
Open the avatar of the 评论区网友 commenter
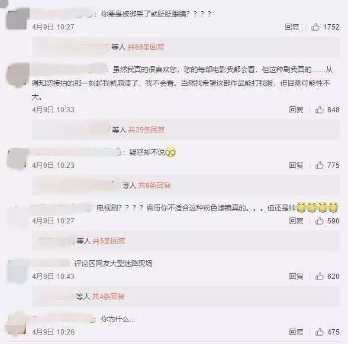click(17, 271)
